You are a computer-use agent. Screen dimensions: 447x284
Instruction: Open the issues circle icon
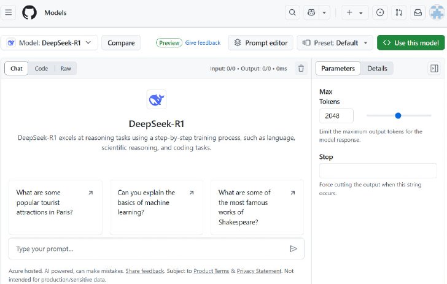[379, 12]
